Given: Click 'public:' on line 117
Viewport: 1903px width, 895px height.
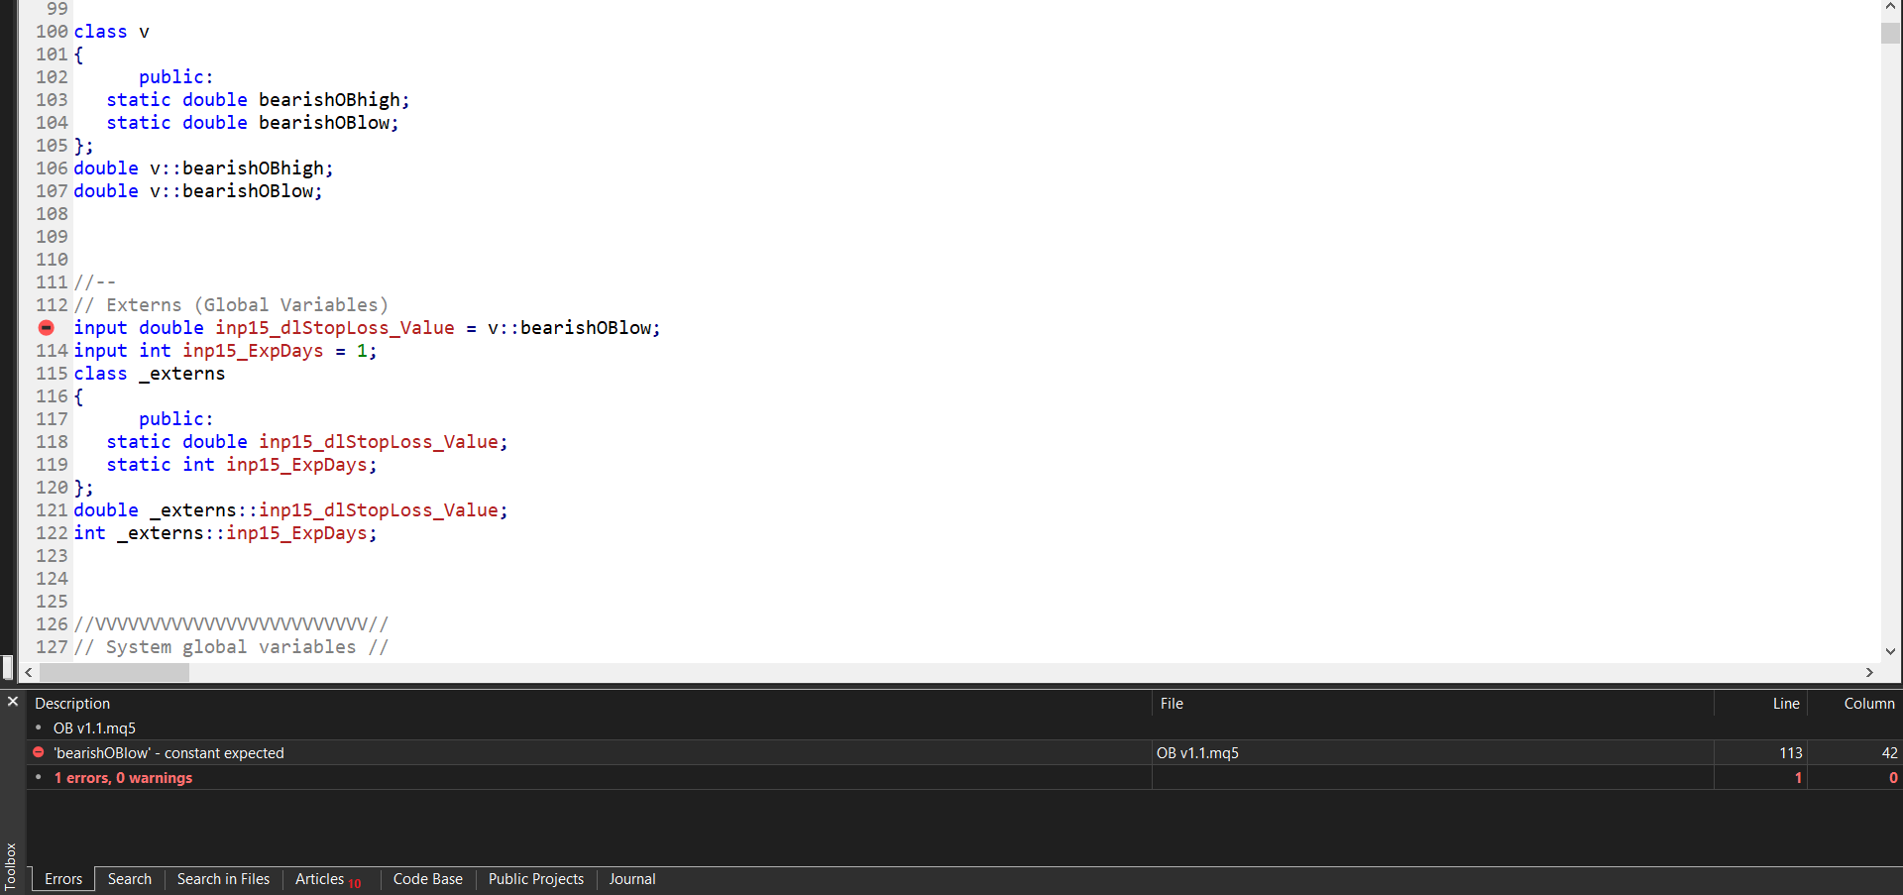Looking at the screenshot, I should point(175,419).
